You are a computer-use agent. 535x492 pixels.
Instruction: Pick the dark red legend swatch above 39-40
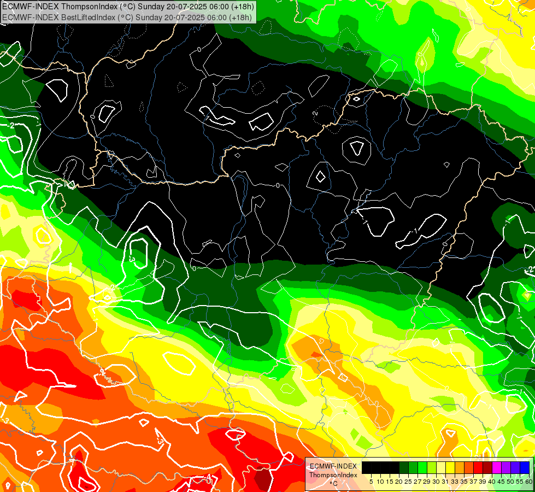(x=487, y=468)
